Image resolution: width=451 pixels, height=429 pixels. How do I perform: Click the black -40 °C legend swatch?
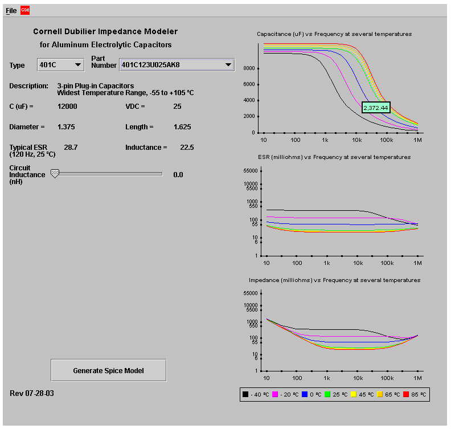point(245,394)
